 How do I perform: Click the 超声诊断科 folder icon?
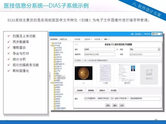54,85
